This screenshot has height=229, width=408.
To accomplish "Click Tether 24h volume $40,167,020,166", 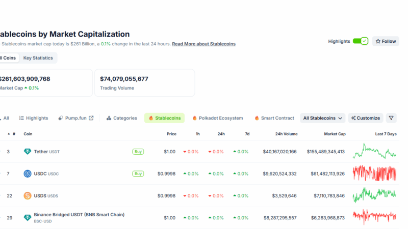I will pos(279,152).
